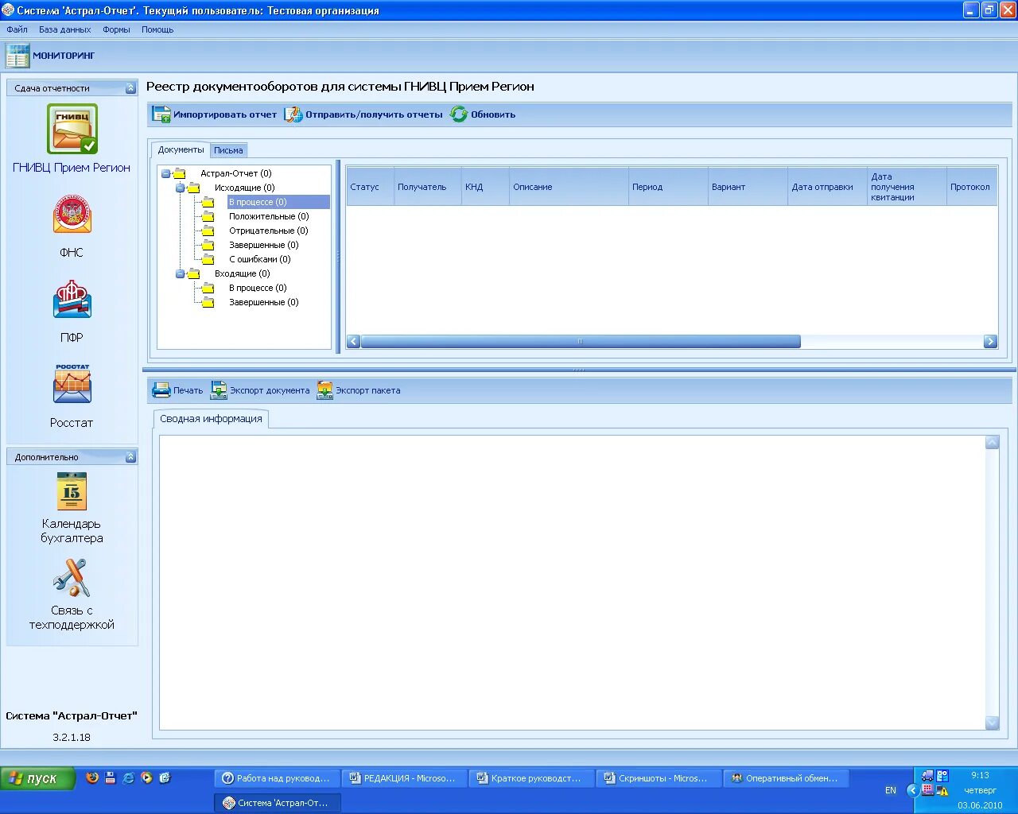Select Положительные (0) tree item
Image resolution: width=1018 pixels, height=814 pixels.
click(x=269, y=216)
